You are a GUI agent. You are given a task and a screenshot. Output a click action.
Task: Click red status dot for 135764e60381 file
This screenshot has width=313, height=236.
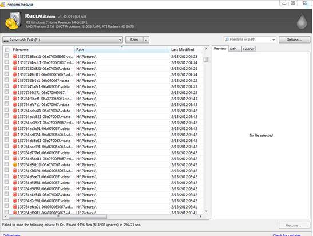[x=15, y=188]
